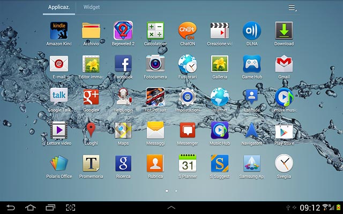Screen dimensions: 343x214
Task: Tap the Back navigation button
Action: pos(10,207)
